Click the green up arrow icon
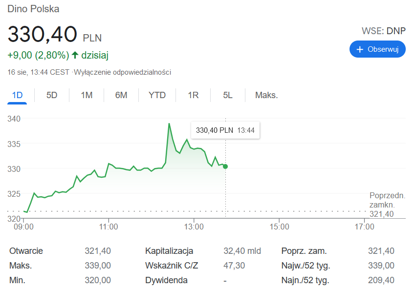Image resolution: width=416 pixels, height=290 pixels. [75, 55]
